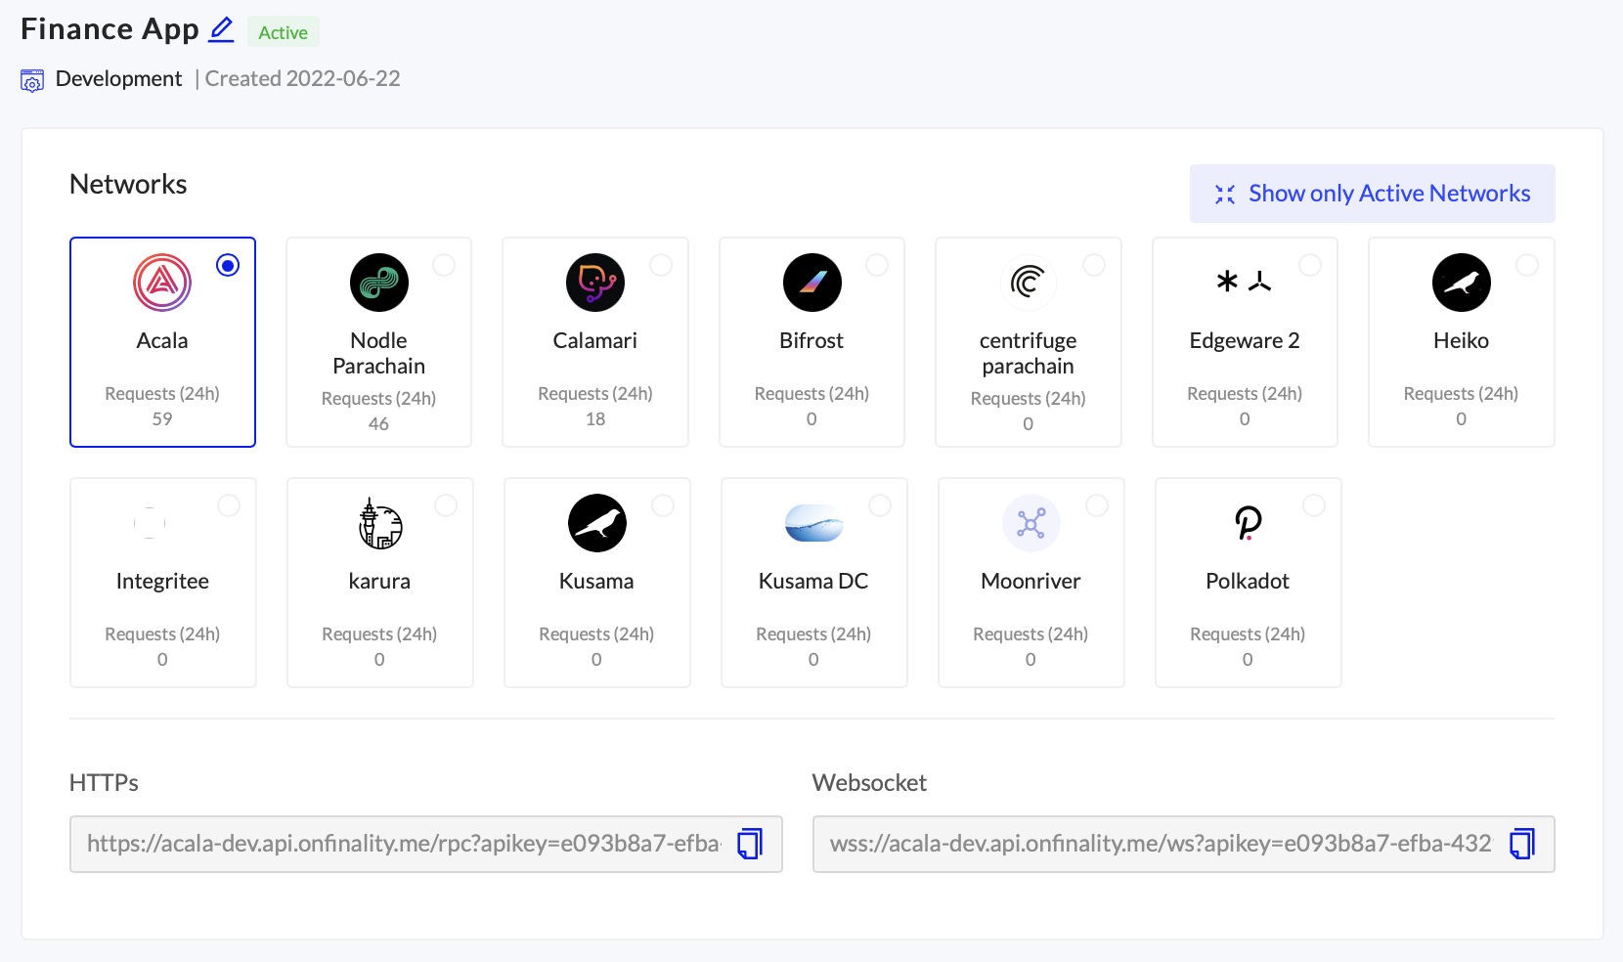Click the Nodle Parachain logo icon

tap(379, 283)
